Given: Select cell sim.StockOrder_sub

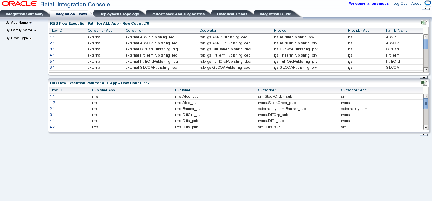Looking at the screenshot, I should point(299,96).
